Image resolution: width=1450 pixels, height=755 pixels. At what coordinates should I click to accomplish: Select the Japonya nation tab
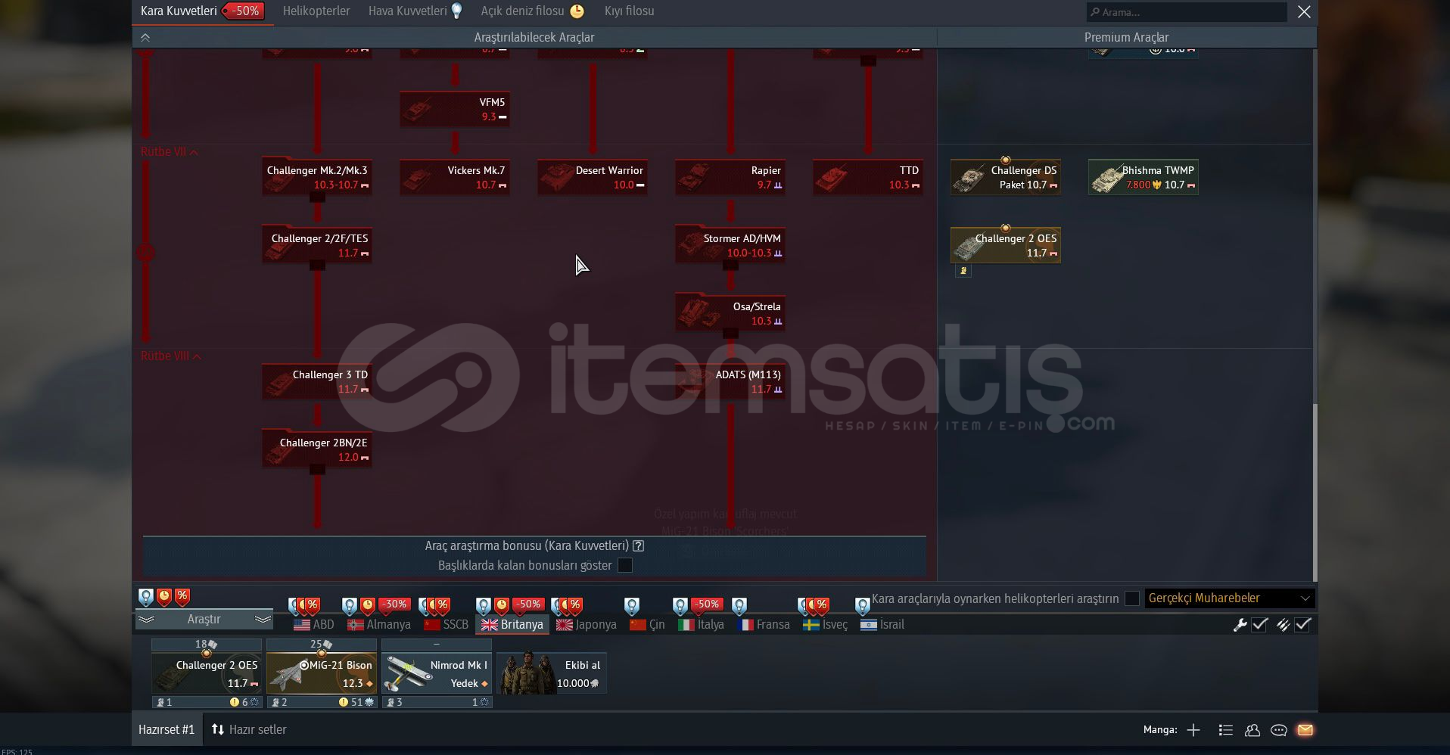tap(587, 625)
